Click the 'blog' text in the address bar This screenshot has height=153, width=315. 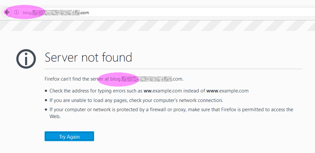pos(27,13)
